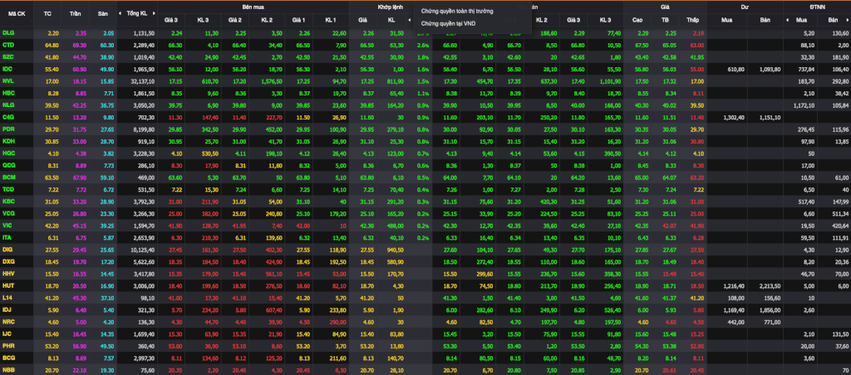851x375 pixels.
Task: Open the CTD stock symbol
Action: 8,45
